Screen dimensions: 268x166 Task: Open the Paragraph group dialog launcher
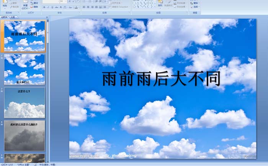(129, 13)
